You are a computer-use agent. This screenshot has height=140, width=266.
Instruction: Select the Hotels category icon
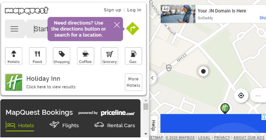pyautogui.click(x=14, y=56)
